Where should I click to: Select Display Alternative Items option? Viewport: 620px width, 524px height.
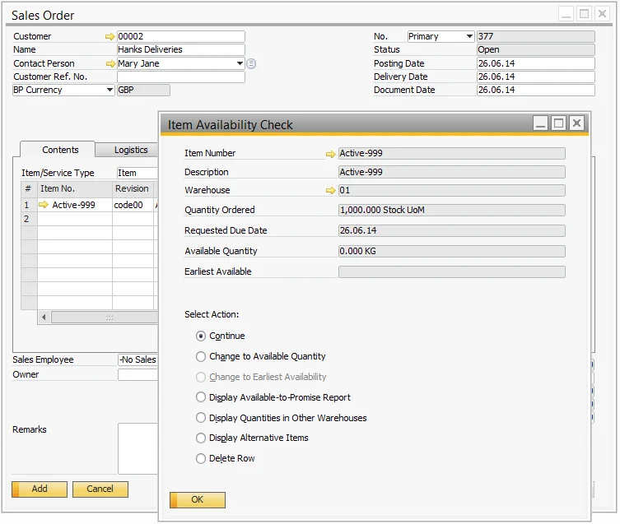point(201,438)
